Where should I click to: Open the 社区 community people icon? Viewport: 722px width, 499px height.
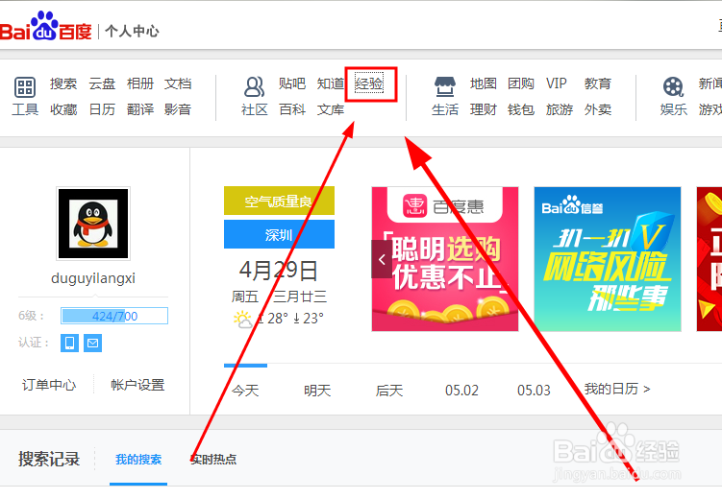coord(254,86)
